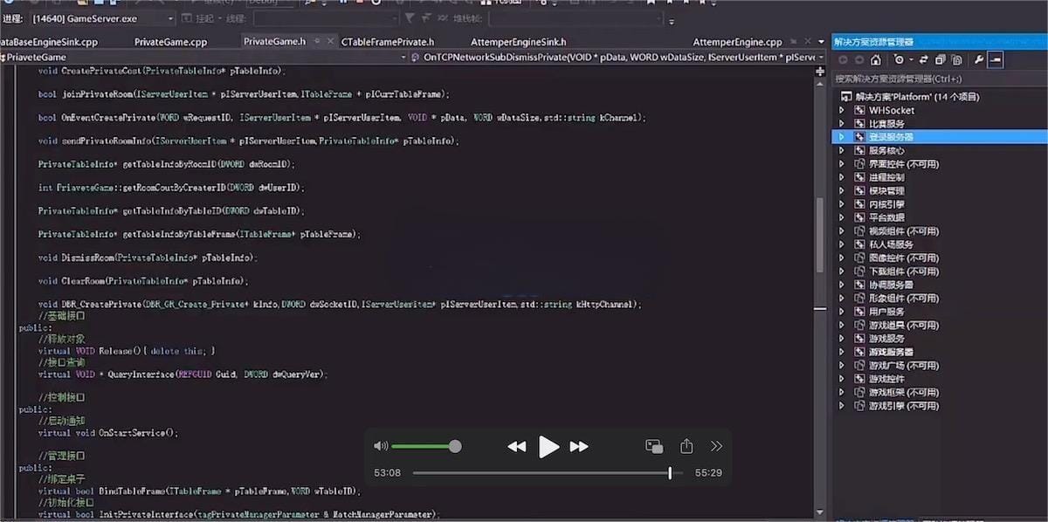Screen dimensions: 1048x522
Task: Switch to the AttemperEngineSink.h tab
Action: (x=518, y=41)
